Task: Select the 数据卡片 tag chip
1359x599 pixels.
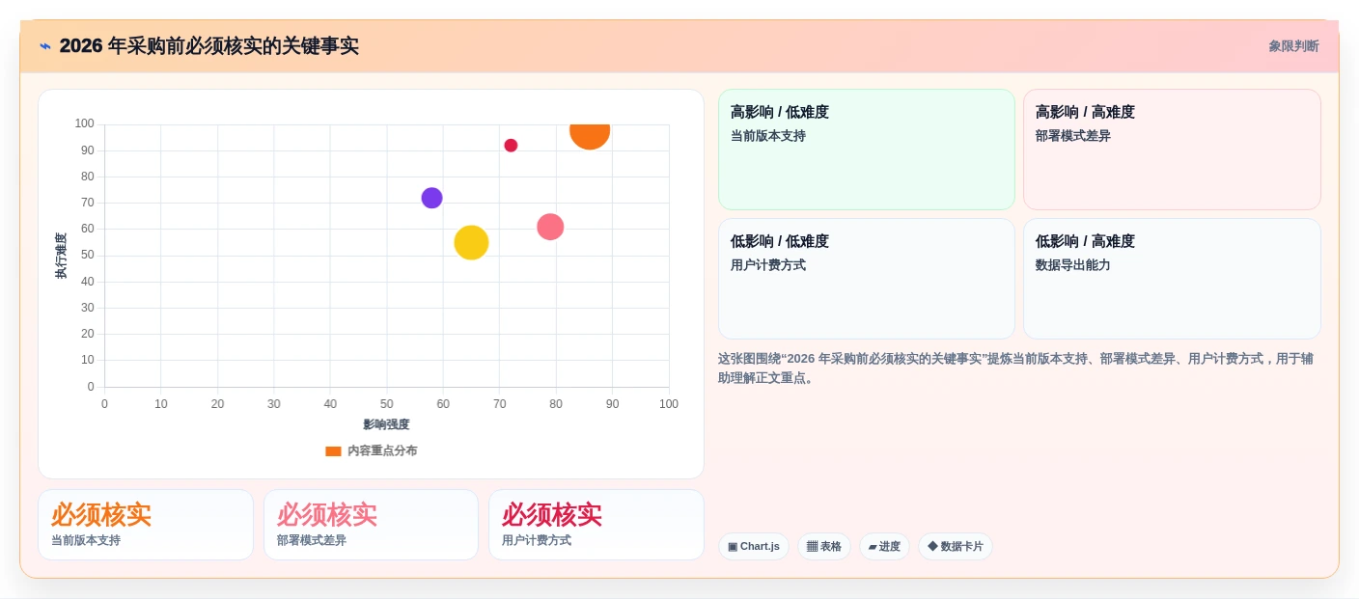Action: (x=956, y=547)
